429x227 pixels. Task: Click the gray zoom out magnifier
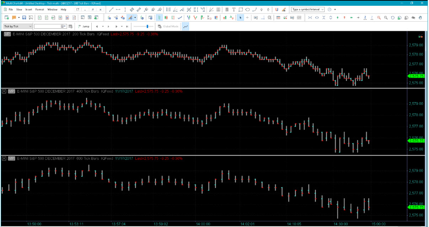coord(386,17)
